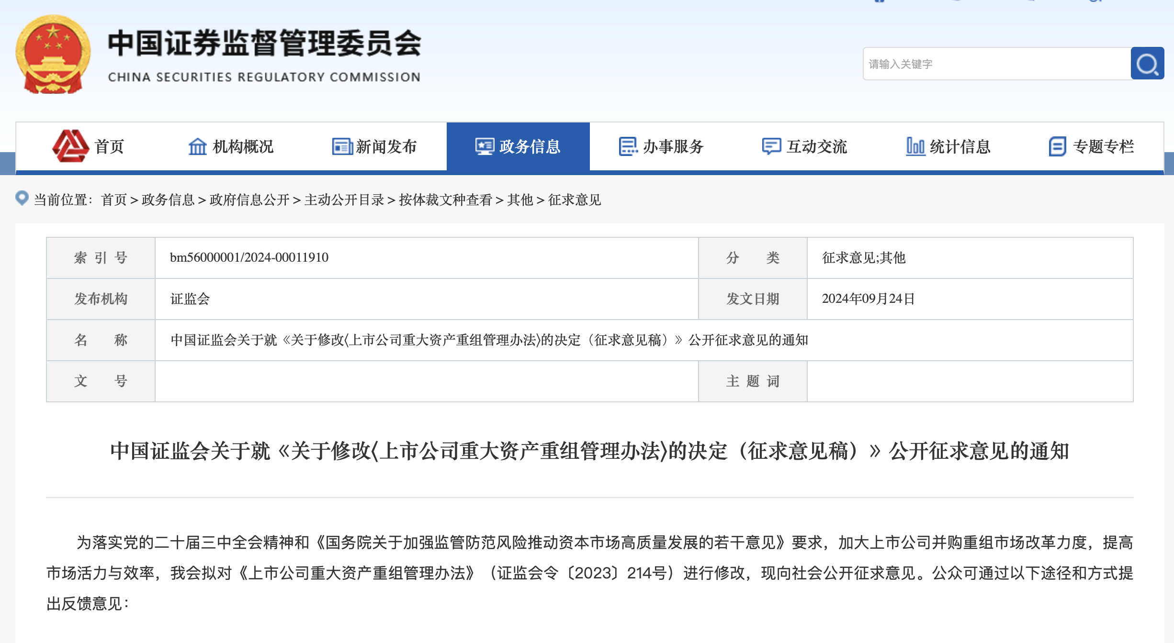
Task: Click the bar chart icon beside 统计信息
Action: point(915,146)
